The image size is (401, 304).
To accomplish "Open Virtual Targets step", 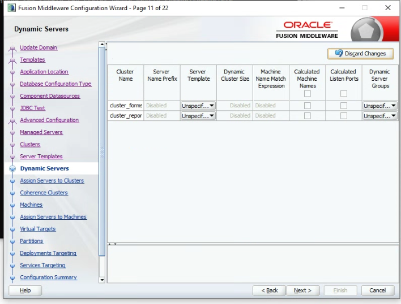I will point(37,229).
